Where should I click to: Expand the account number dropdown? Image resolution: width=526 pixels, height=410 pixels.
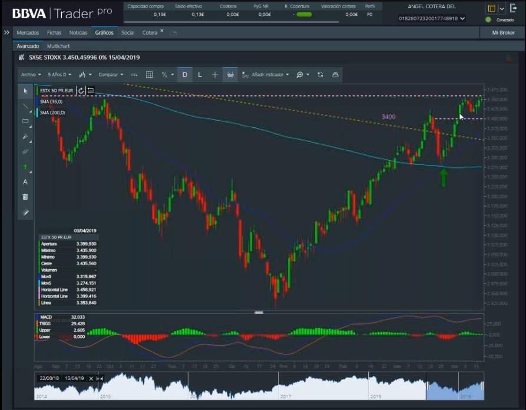coord(462,18)
